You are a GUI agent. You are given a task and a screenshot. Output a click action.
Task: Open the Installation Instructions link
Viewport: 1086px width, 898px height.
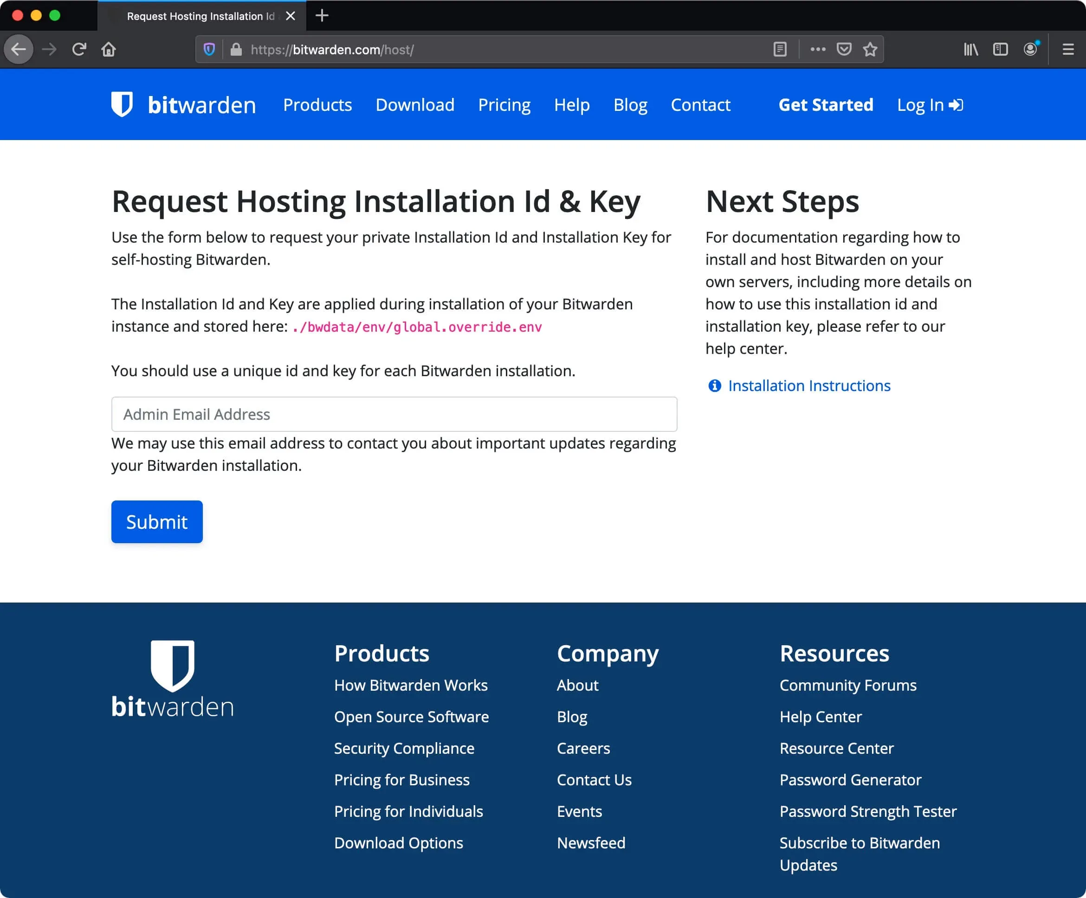809,385
